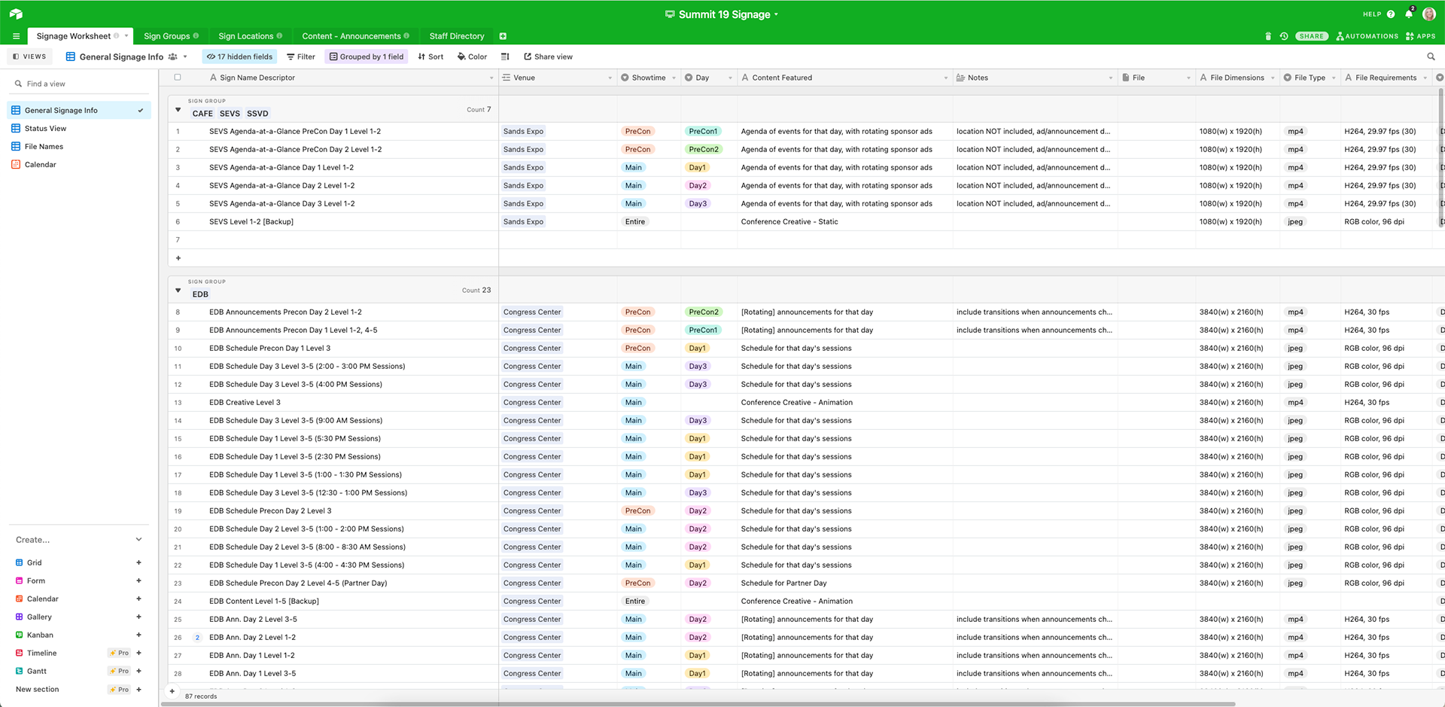
Task: Open info icon on Sign Locations tab
Action: coord(279,35)
